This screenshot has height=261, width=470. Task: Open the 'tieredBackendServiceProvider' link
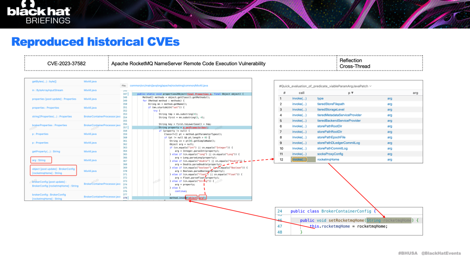click(339, 121)
